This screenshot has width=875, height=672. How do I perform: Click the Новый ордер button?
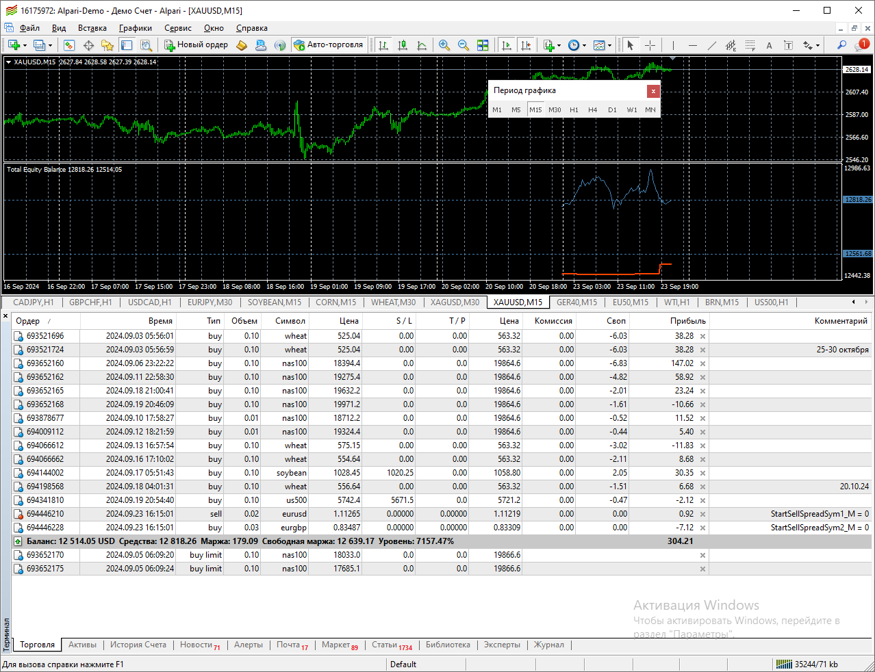click(x=196, y=45)
